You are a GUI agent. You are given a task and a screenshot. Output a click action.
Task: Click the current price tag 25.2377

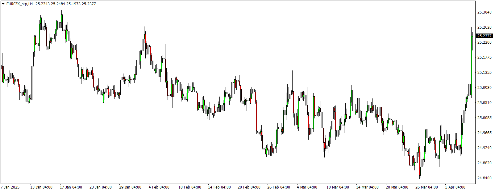click(485, 36)
